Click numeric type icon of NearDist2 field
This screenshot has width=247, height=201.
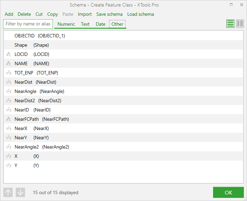tap(9, 100)
